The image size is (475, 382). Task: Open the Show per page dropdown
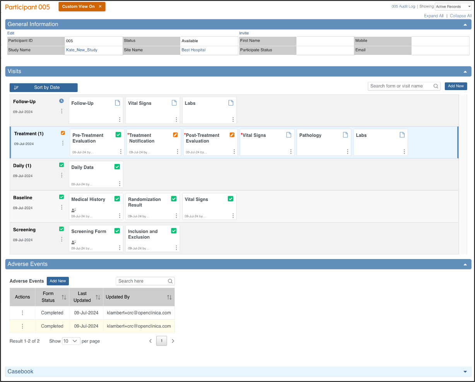[x=71, y=341]
